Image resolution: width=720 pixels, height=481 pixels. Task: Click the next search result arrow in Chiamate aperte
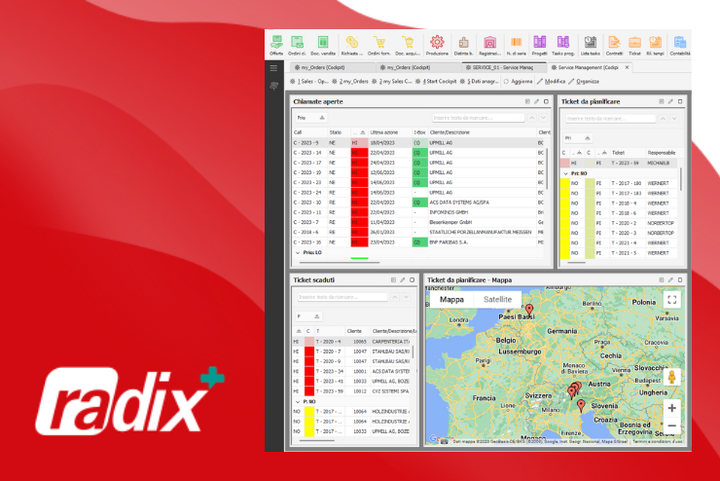click(x=543, y=118)
